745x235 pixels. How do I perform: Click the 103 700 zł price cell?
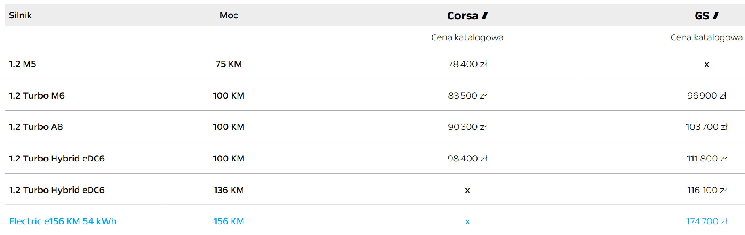click(706, 127)
